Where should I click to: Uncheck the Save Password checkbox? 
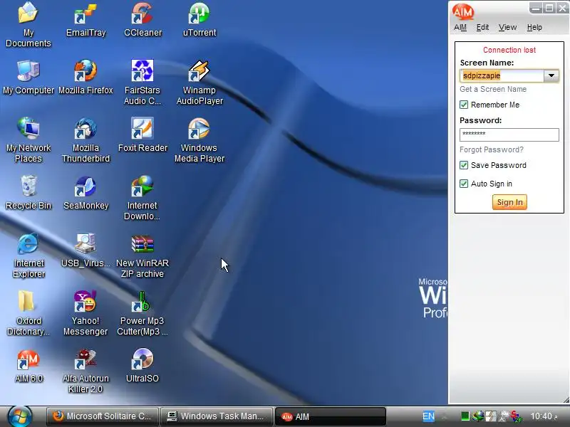pos(464,165)
